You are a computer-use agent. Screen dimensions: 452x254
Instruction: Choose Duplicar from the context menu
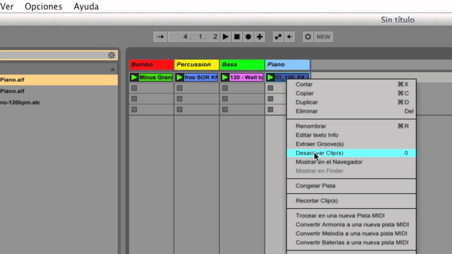pyautogui.click(x=351, y=102)
